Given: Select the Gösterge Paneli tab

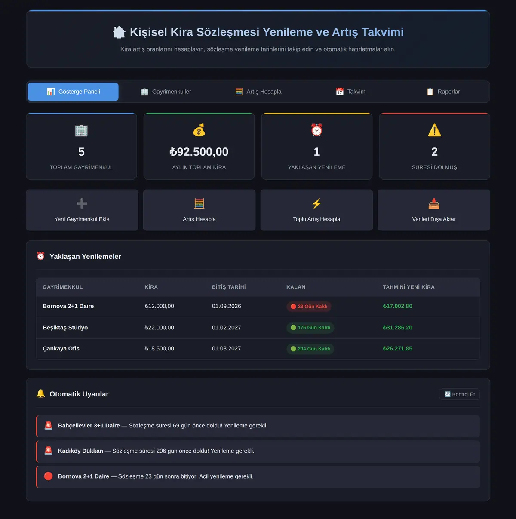Looking at the screenshot, I should (73, 92).
